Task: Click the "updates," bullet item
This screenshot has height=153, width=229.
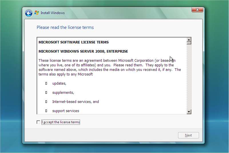Action: tap(59, 84)
